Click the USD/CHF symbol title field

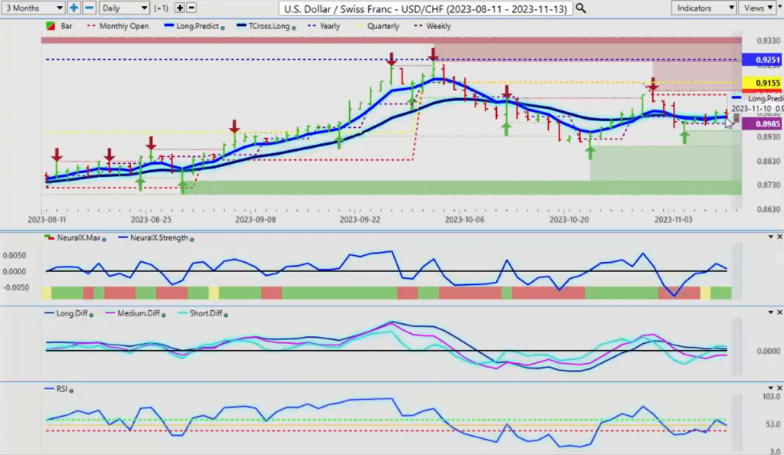tap(426, 8)
